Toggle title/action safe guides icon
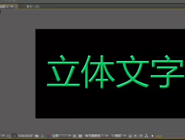This screenshot has width=185, height=140. coord(9,136)
